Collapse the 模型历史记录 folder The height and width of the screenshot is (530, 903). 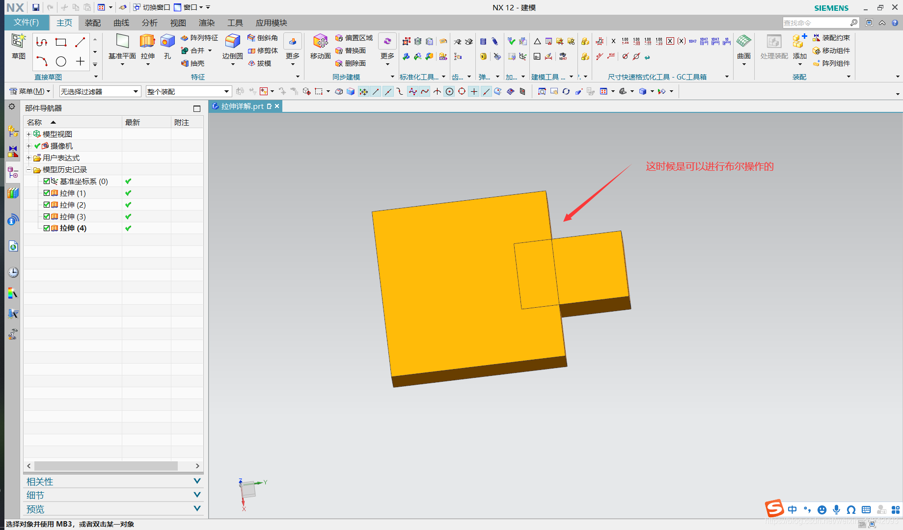28,169
